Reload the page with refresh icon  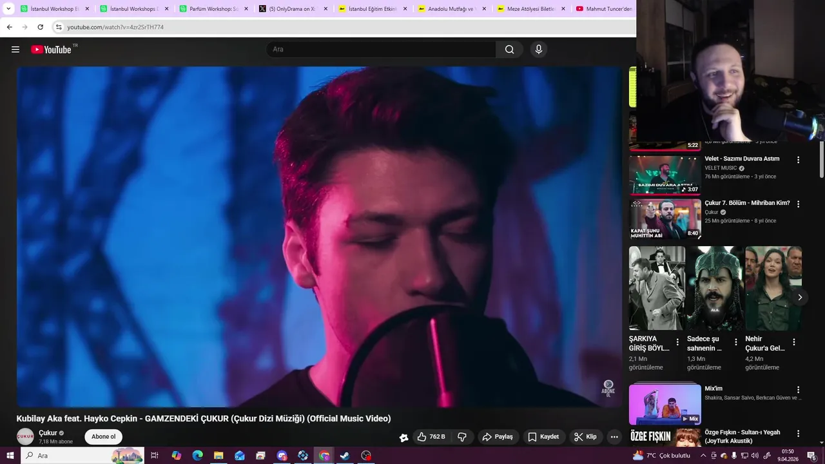pos(40,27)
